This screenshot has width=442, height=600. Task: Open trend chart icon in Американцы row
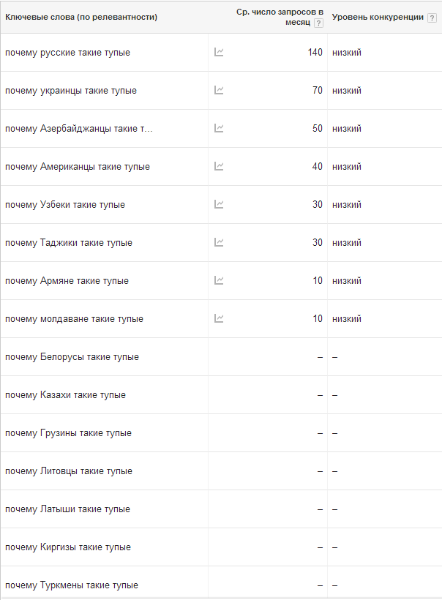(x=219, y=167)
